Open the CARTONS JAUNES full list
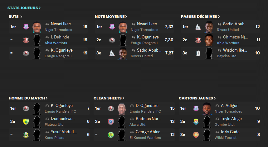Viewport: 268px width, 147px height. click(197, 98)
